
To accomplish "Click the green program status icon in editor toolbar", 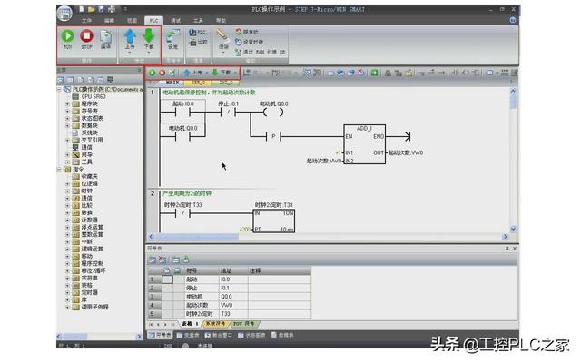I will (x=374, y=73).
